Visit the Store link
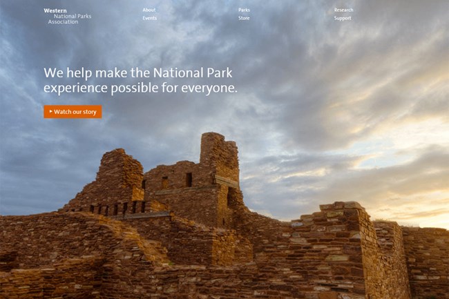The height and width of the screenshot is (299, 449). [244, 18]
